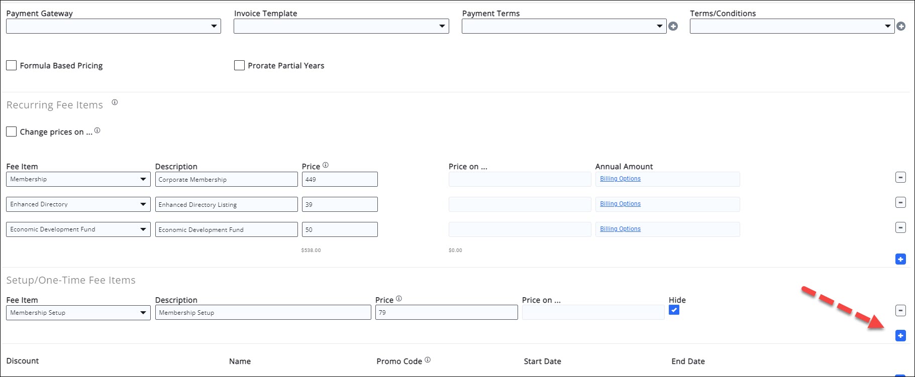915x377 pixels.
Task: Open Billing Options for Corporate Membership
Action: point(620,179)
